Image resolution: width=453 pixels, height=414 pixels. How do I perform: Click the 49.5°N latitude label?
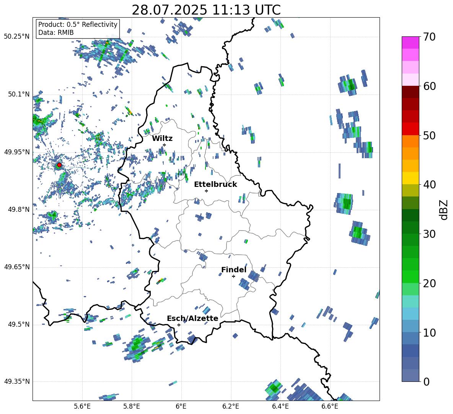(18, 324)
